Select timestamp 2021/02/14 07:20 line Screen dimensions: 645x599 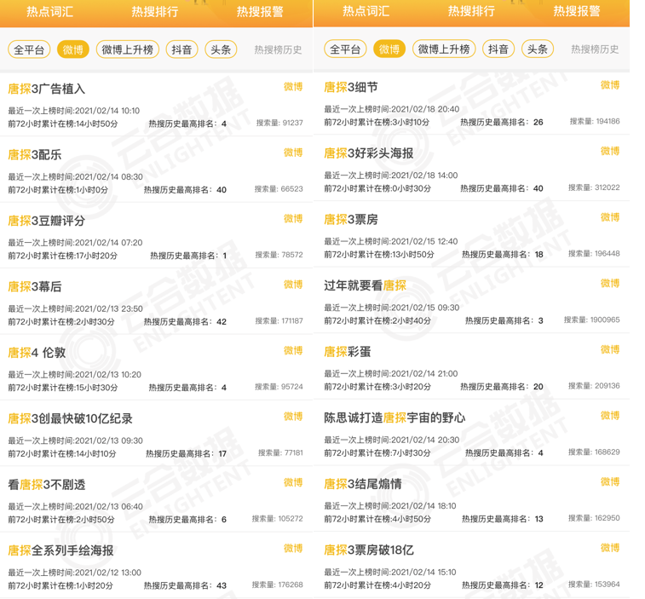[x=75, y=243]
